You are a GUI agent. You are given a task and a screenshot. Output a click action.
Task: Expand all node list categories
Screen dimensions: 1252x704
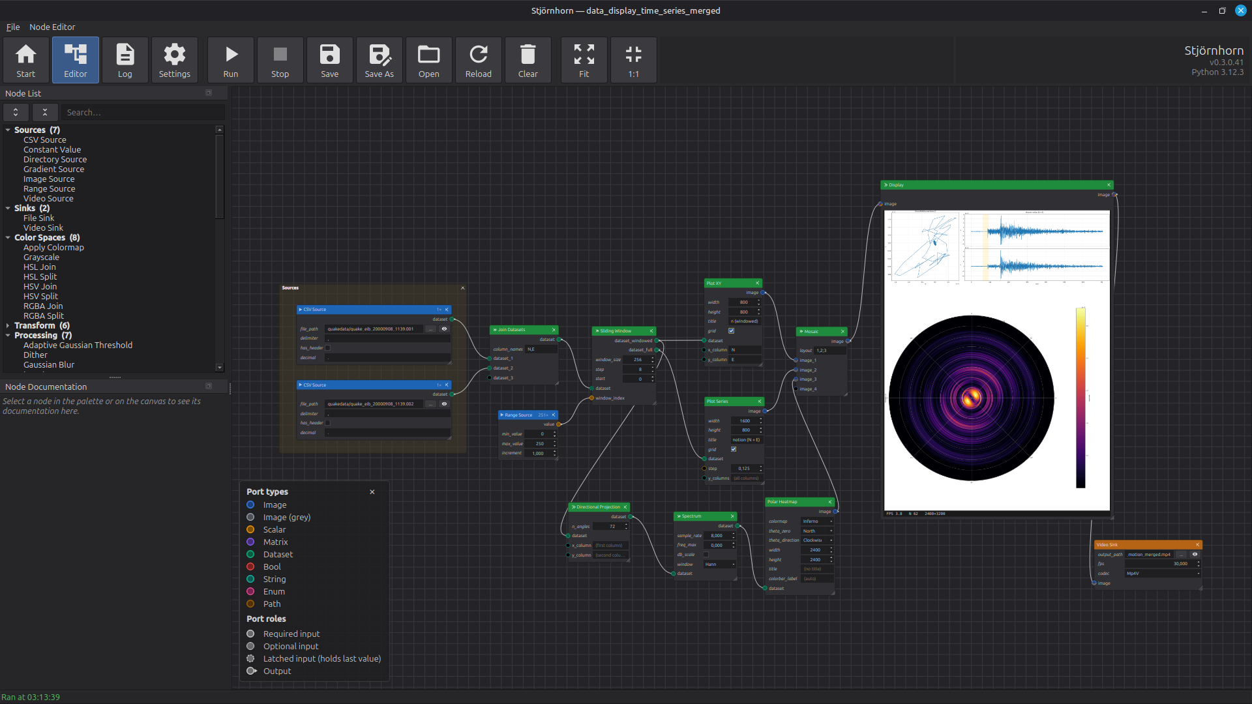pyautogui.click(x=16, y=112)
